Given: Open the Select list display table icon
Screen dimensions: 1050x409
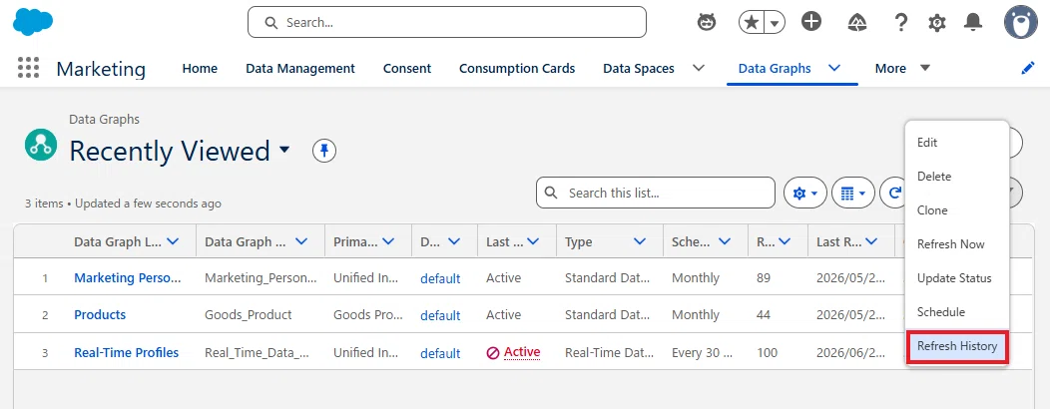Looking at the screenshot, I should (852, 194).
